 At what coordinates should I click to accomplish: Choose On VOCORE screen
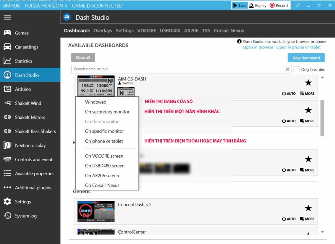(107, 156)
